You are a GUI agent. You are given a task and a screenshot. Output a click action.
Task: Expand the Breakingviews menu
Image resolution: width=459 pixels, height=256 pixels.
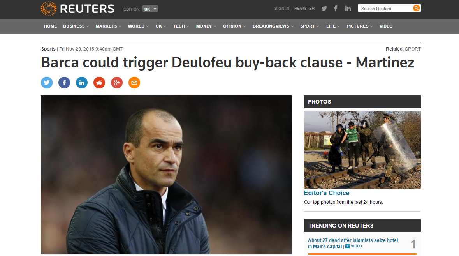click(x=273, y=26)
